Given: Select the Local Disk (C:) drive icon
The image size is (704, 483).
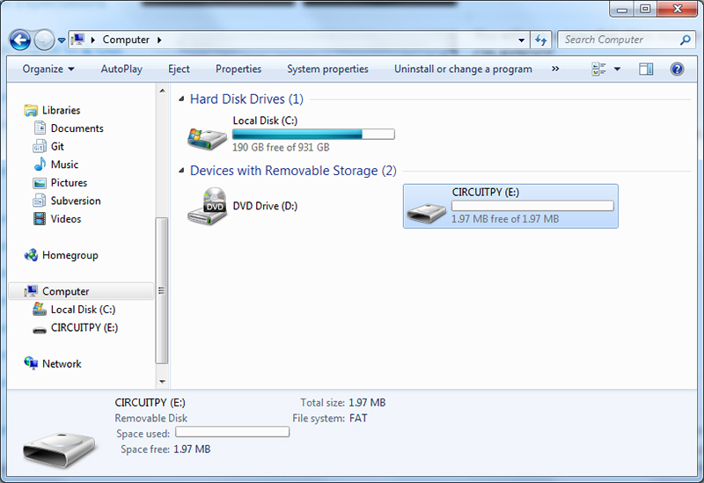Looking at the screenshot, I should point(207,135).
